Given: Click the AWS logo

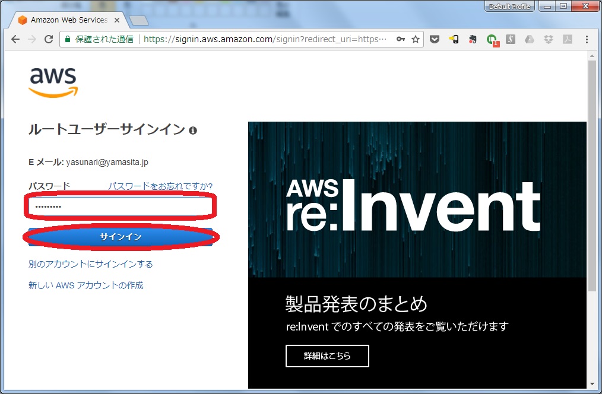Looking at the screenshot, I should coord(53,82).
